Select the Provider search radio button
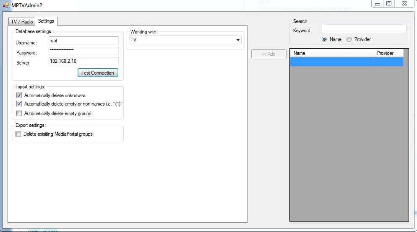The image size is (417, 232). tap(349, 39)
